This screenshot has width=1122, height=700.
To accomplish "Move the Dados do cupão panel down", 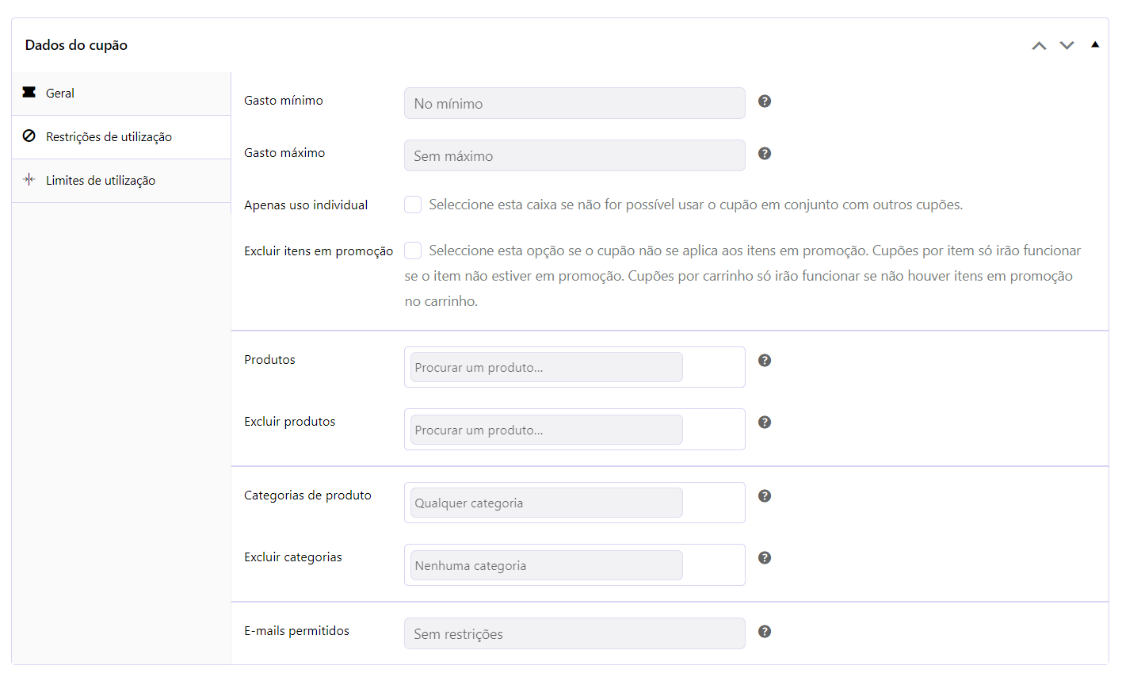I will pyautogui.click(x=1067, y=45).
